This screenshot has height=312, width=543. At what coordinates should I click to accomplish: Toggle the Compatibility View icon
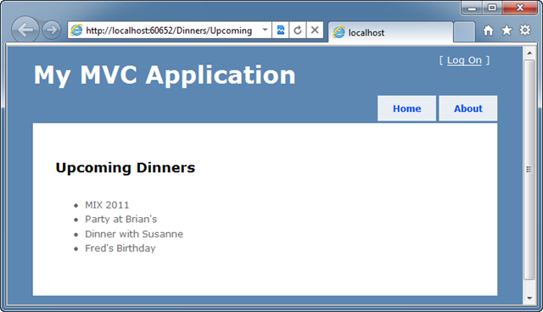(281, 30)
